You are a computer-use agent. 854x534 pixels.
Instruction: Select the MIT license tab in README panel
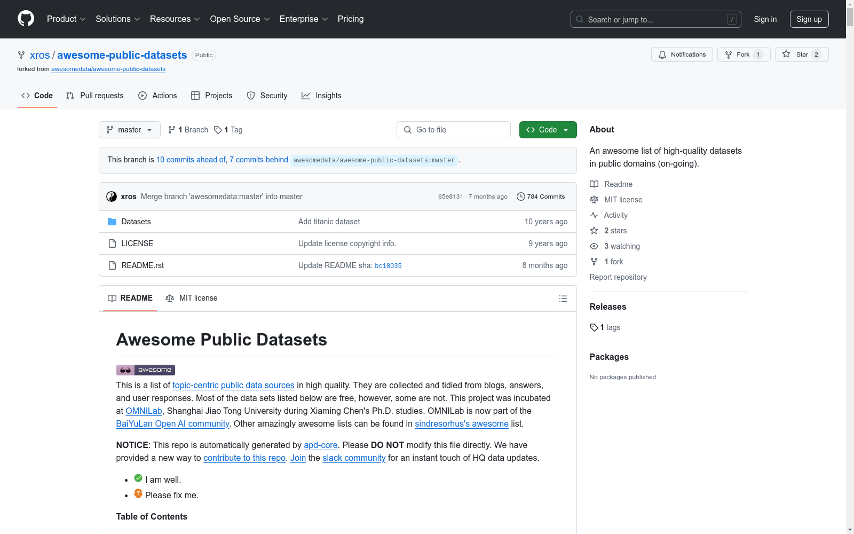click(192, 298)
